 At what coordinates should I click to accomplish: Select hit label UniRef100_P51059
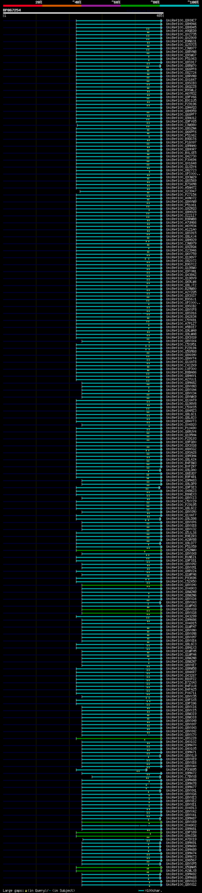(x=181, y=547)
